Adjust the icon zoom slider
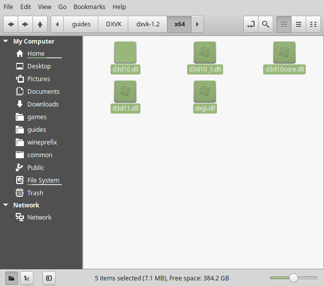This screenshot has width=324, height=286. (294, 278)
